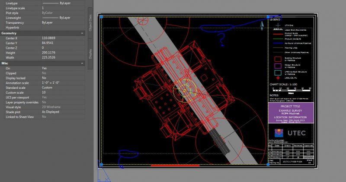The image size is (346, 182).
Task: Click the Visual style 2D Wireframe value
Action: coord(51,107)
